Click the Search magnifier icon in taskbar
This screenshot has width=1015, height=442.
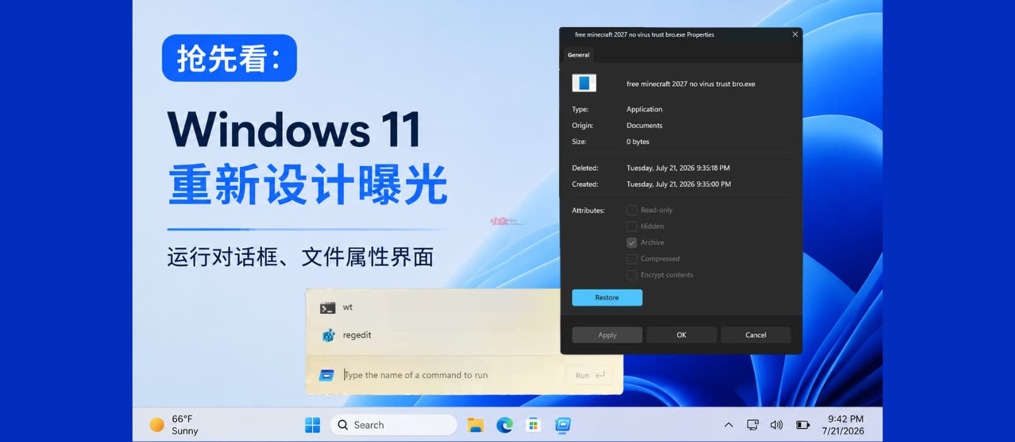click(343, 425)
